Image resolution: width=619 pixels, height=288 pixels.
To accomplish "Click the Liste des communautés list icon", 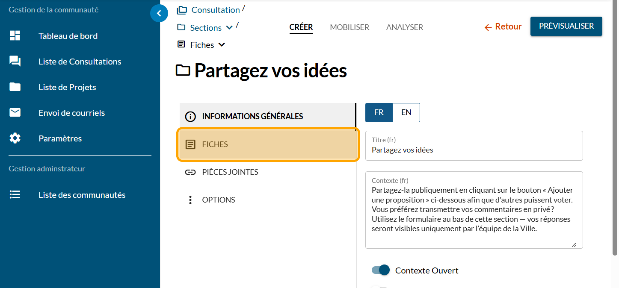I will 15,195.
